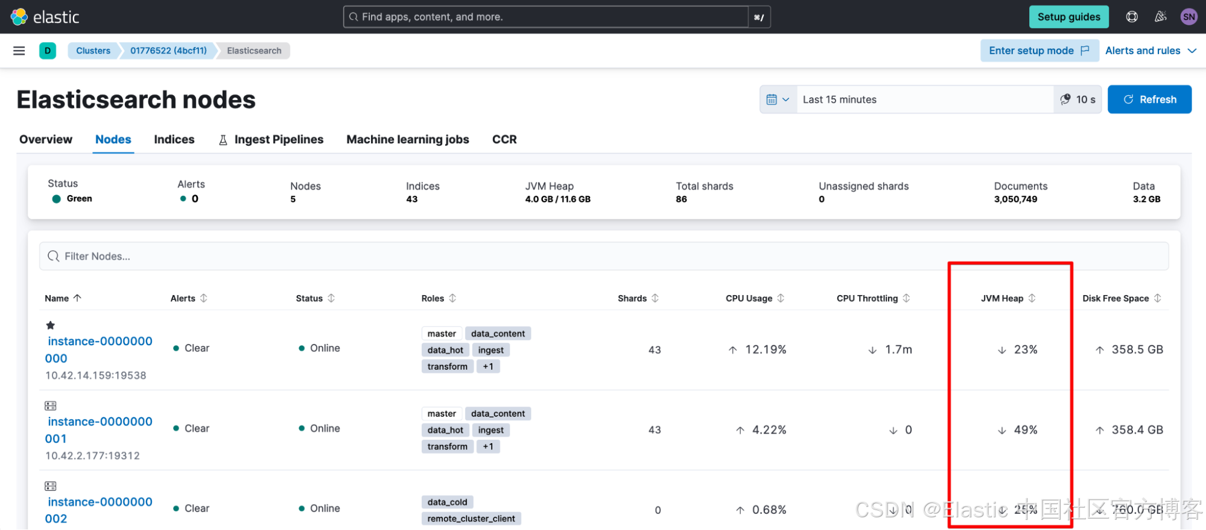This screenshot has height=530, width=1206.
Task: Sort by the JVM Heap column
Action: point(1008,298)
